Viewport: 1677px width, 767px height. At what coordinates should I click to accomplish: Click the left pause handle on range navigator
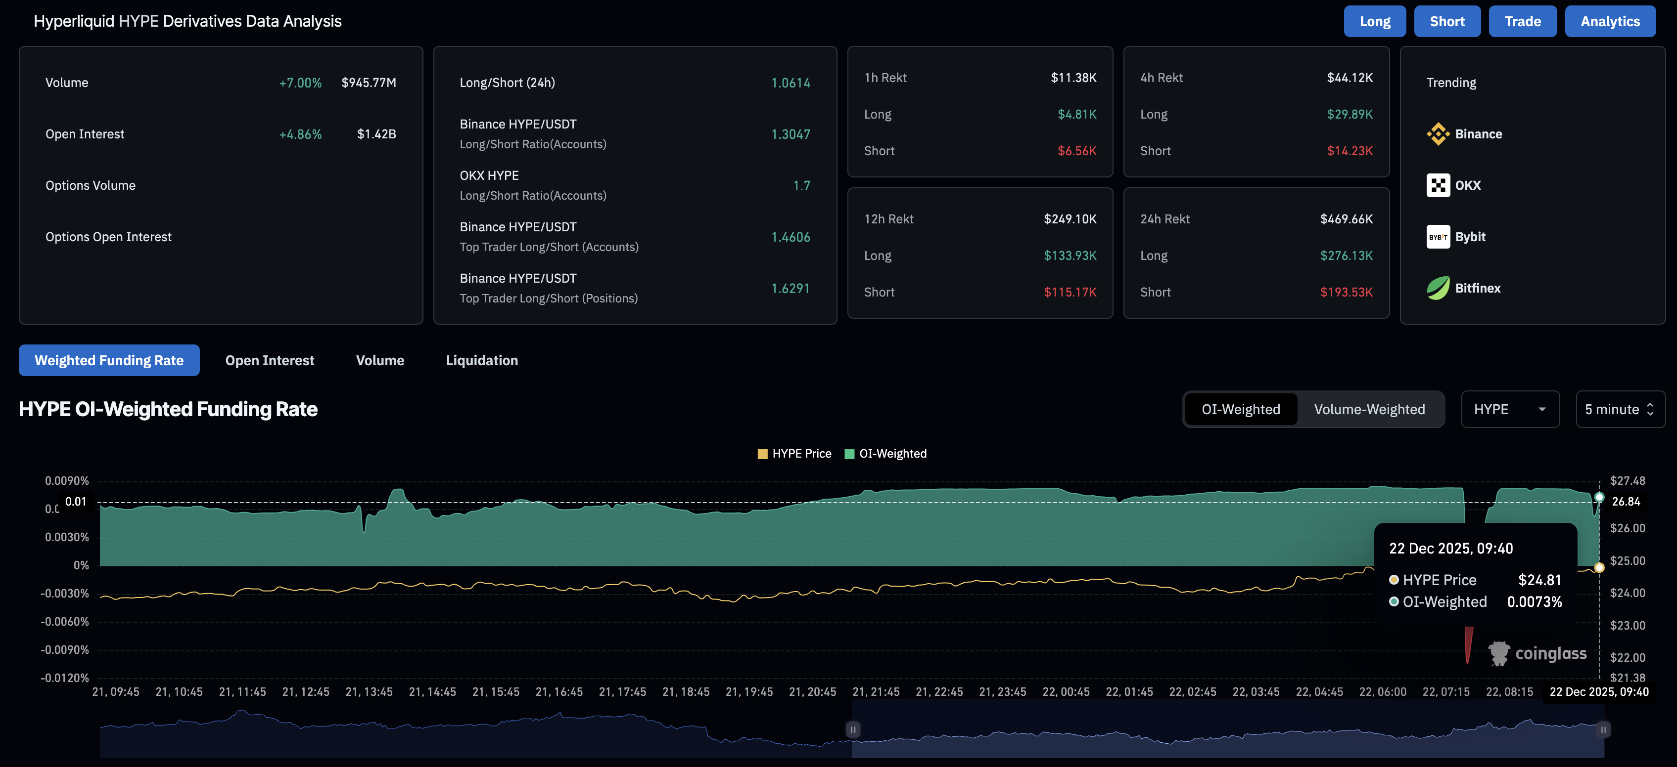point(853,728)
